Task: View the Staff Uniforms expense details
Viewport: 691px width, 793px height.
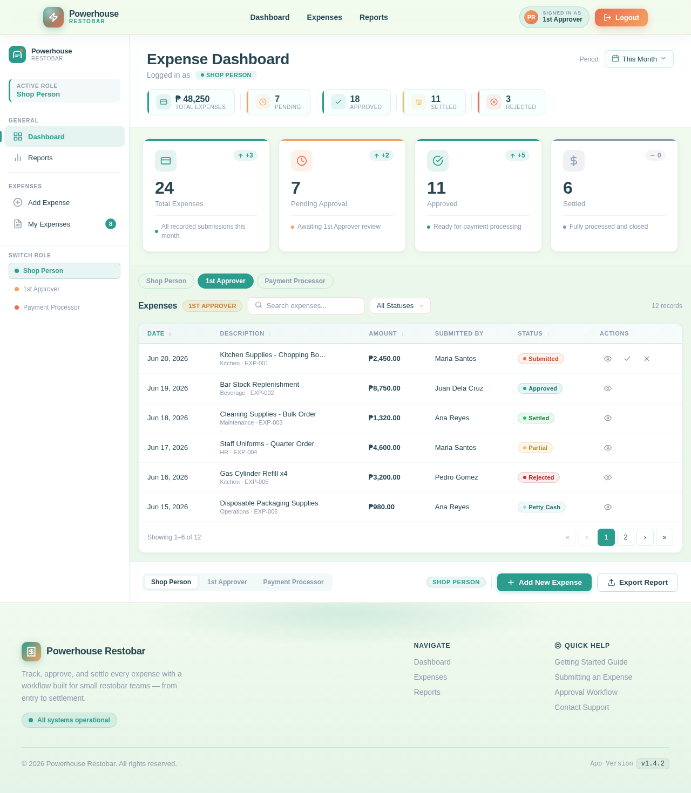Action: [x=608, y=448]
